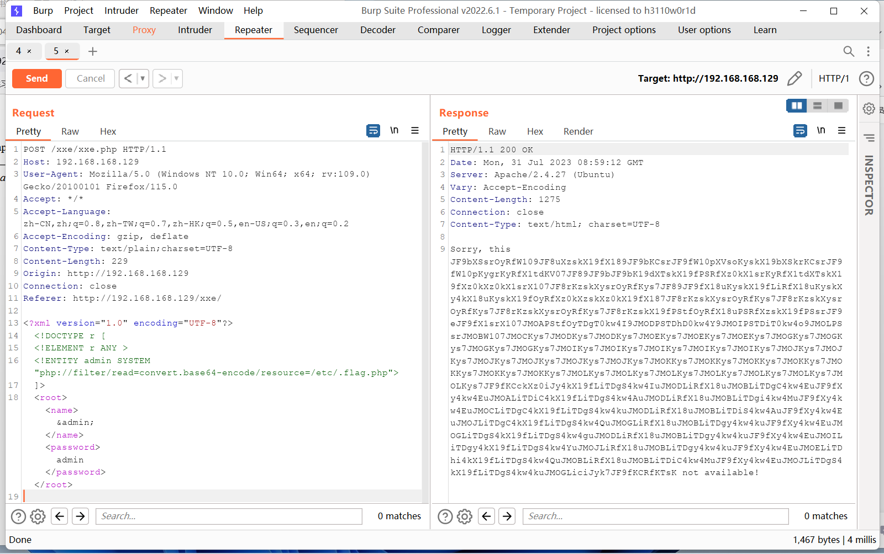Select the Response Raw view tab

click(x=497, y=131)
